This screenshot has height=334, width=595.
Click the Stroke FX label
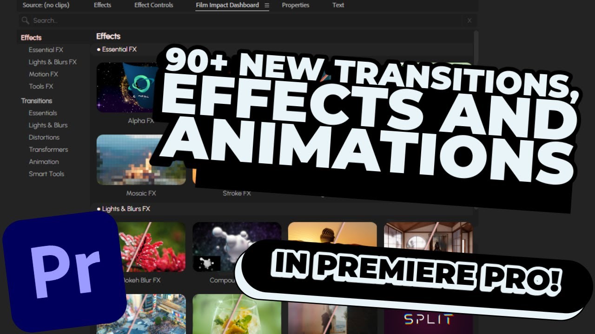(237, 193)
